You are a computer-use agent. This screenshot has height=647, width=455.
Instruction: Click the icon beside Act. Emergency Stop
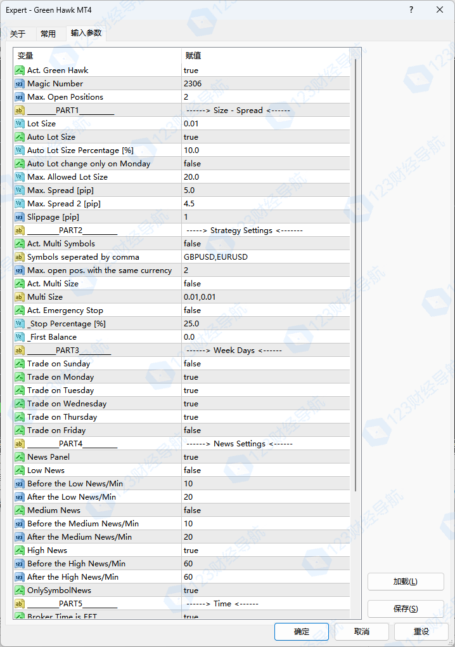click(20, 310)
